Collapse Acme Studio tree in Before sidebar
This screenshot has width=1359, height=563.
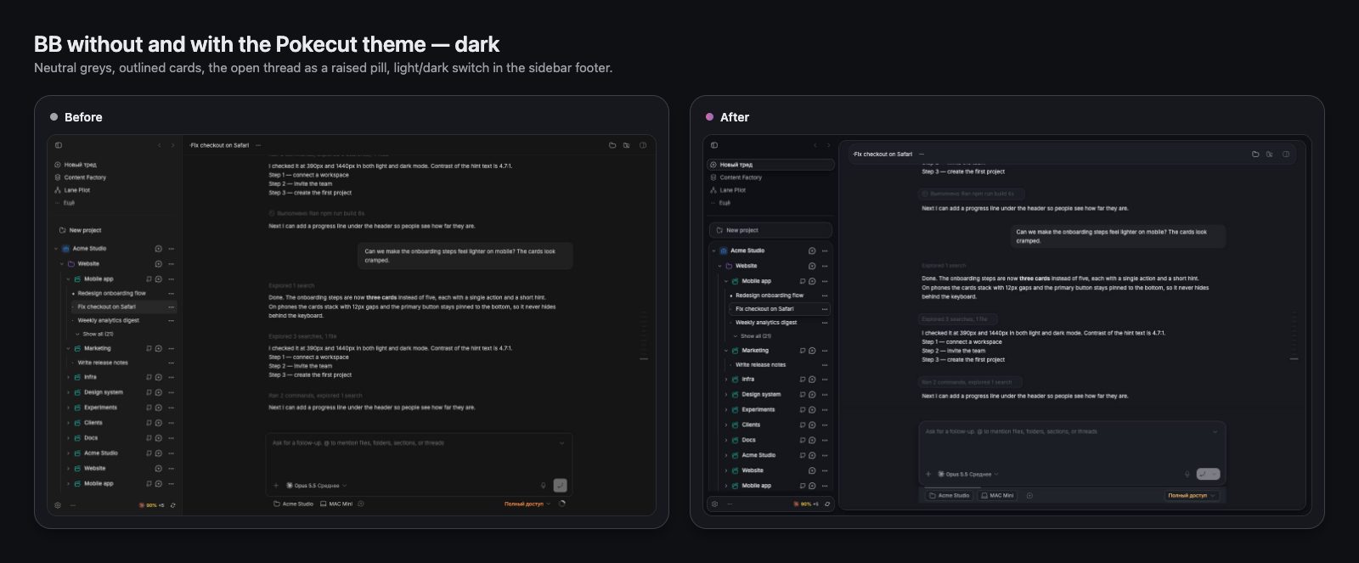[x=56, y=249]
